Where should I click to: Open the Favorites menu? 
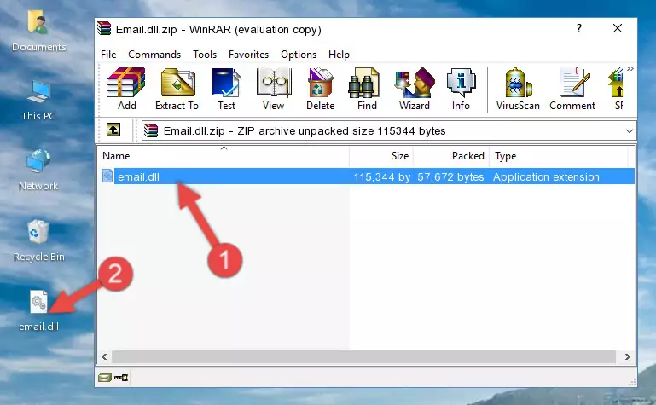248,55
